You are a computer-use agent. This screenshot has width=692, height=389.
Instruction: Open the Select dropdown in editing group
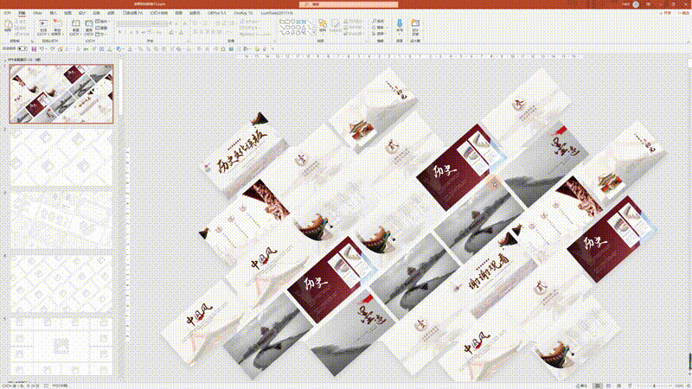[377, 34]
